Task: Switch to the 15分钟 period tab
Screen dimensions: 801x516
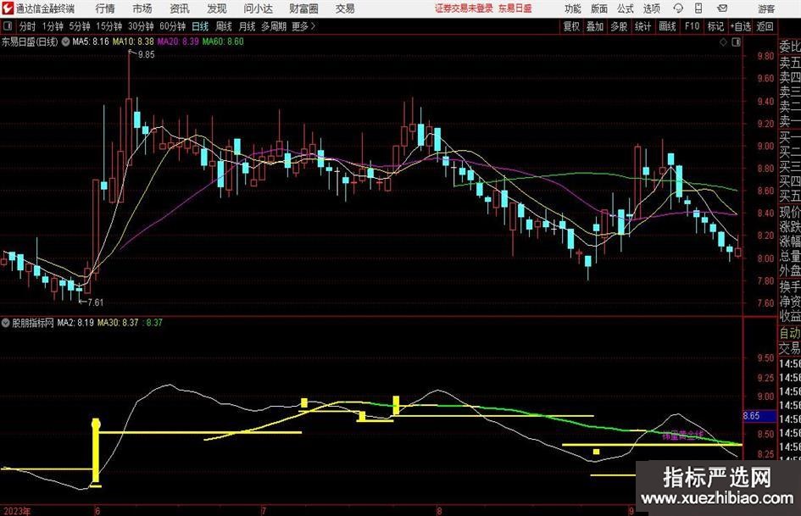Action: click(x=109, y=26)
